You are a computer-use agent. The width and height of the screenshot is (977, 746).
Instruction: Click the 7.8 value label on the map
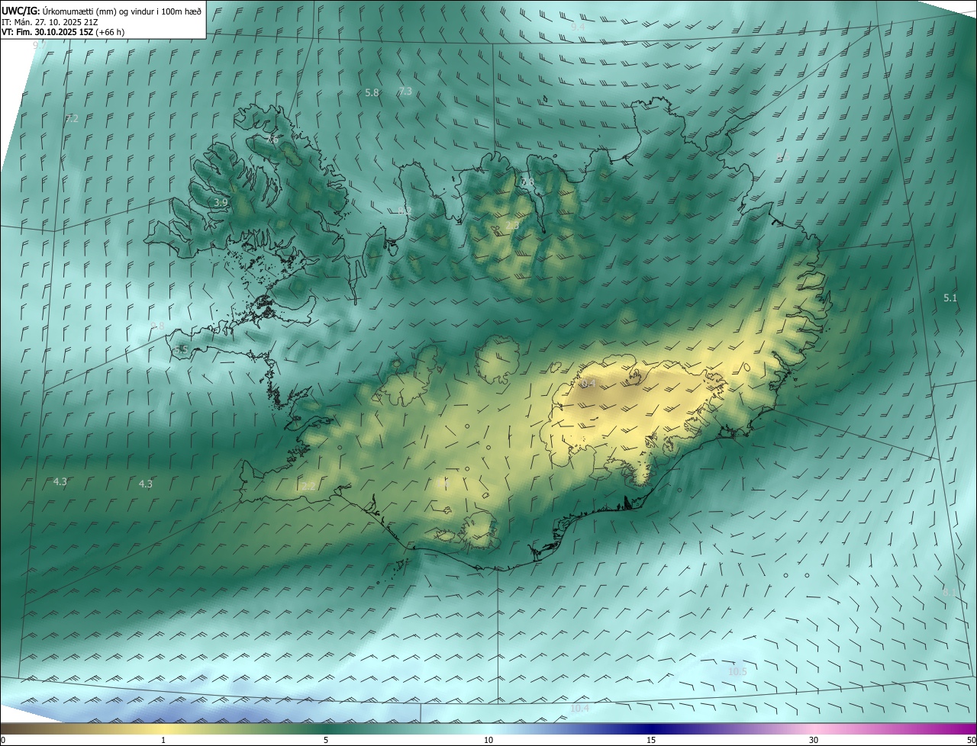tap(527, 182)
